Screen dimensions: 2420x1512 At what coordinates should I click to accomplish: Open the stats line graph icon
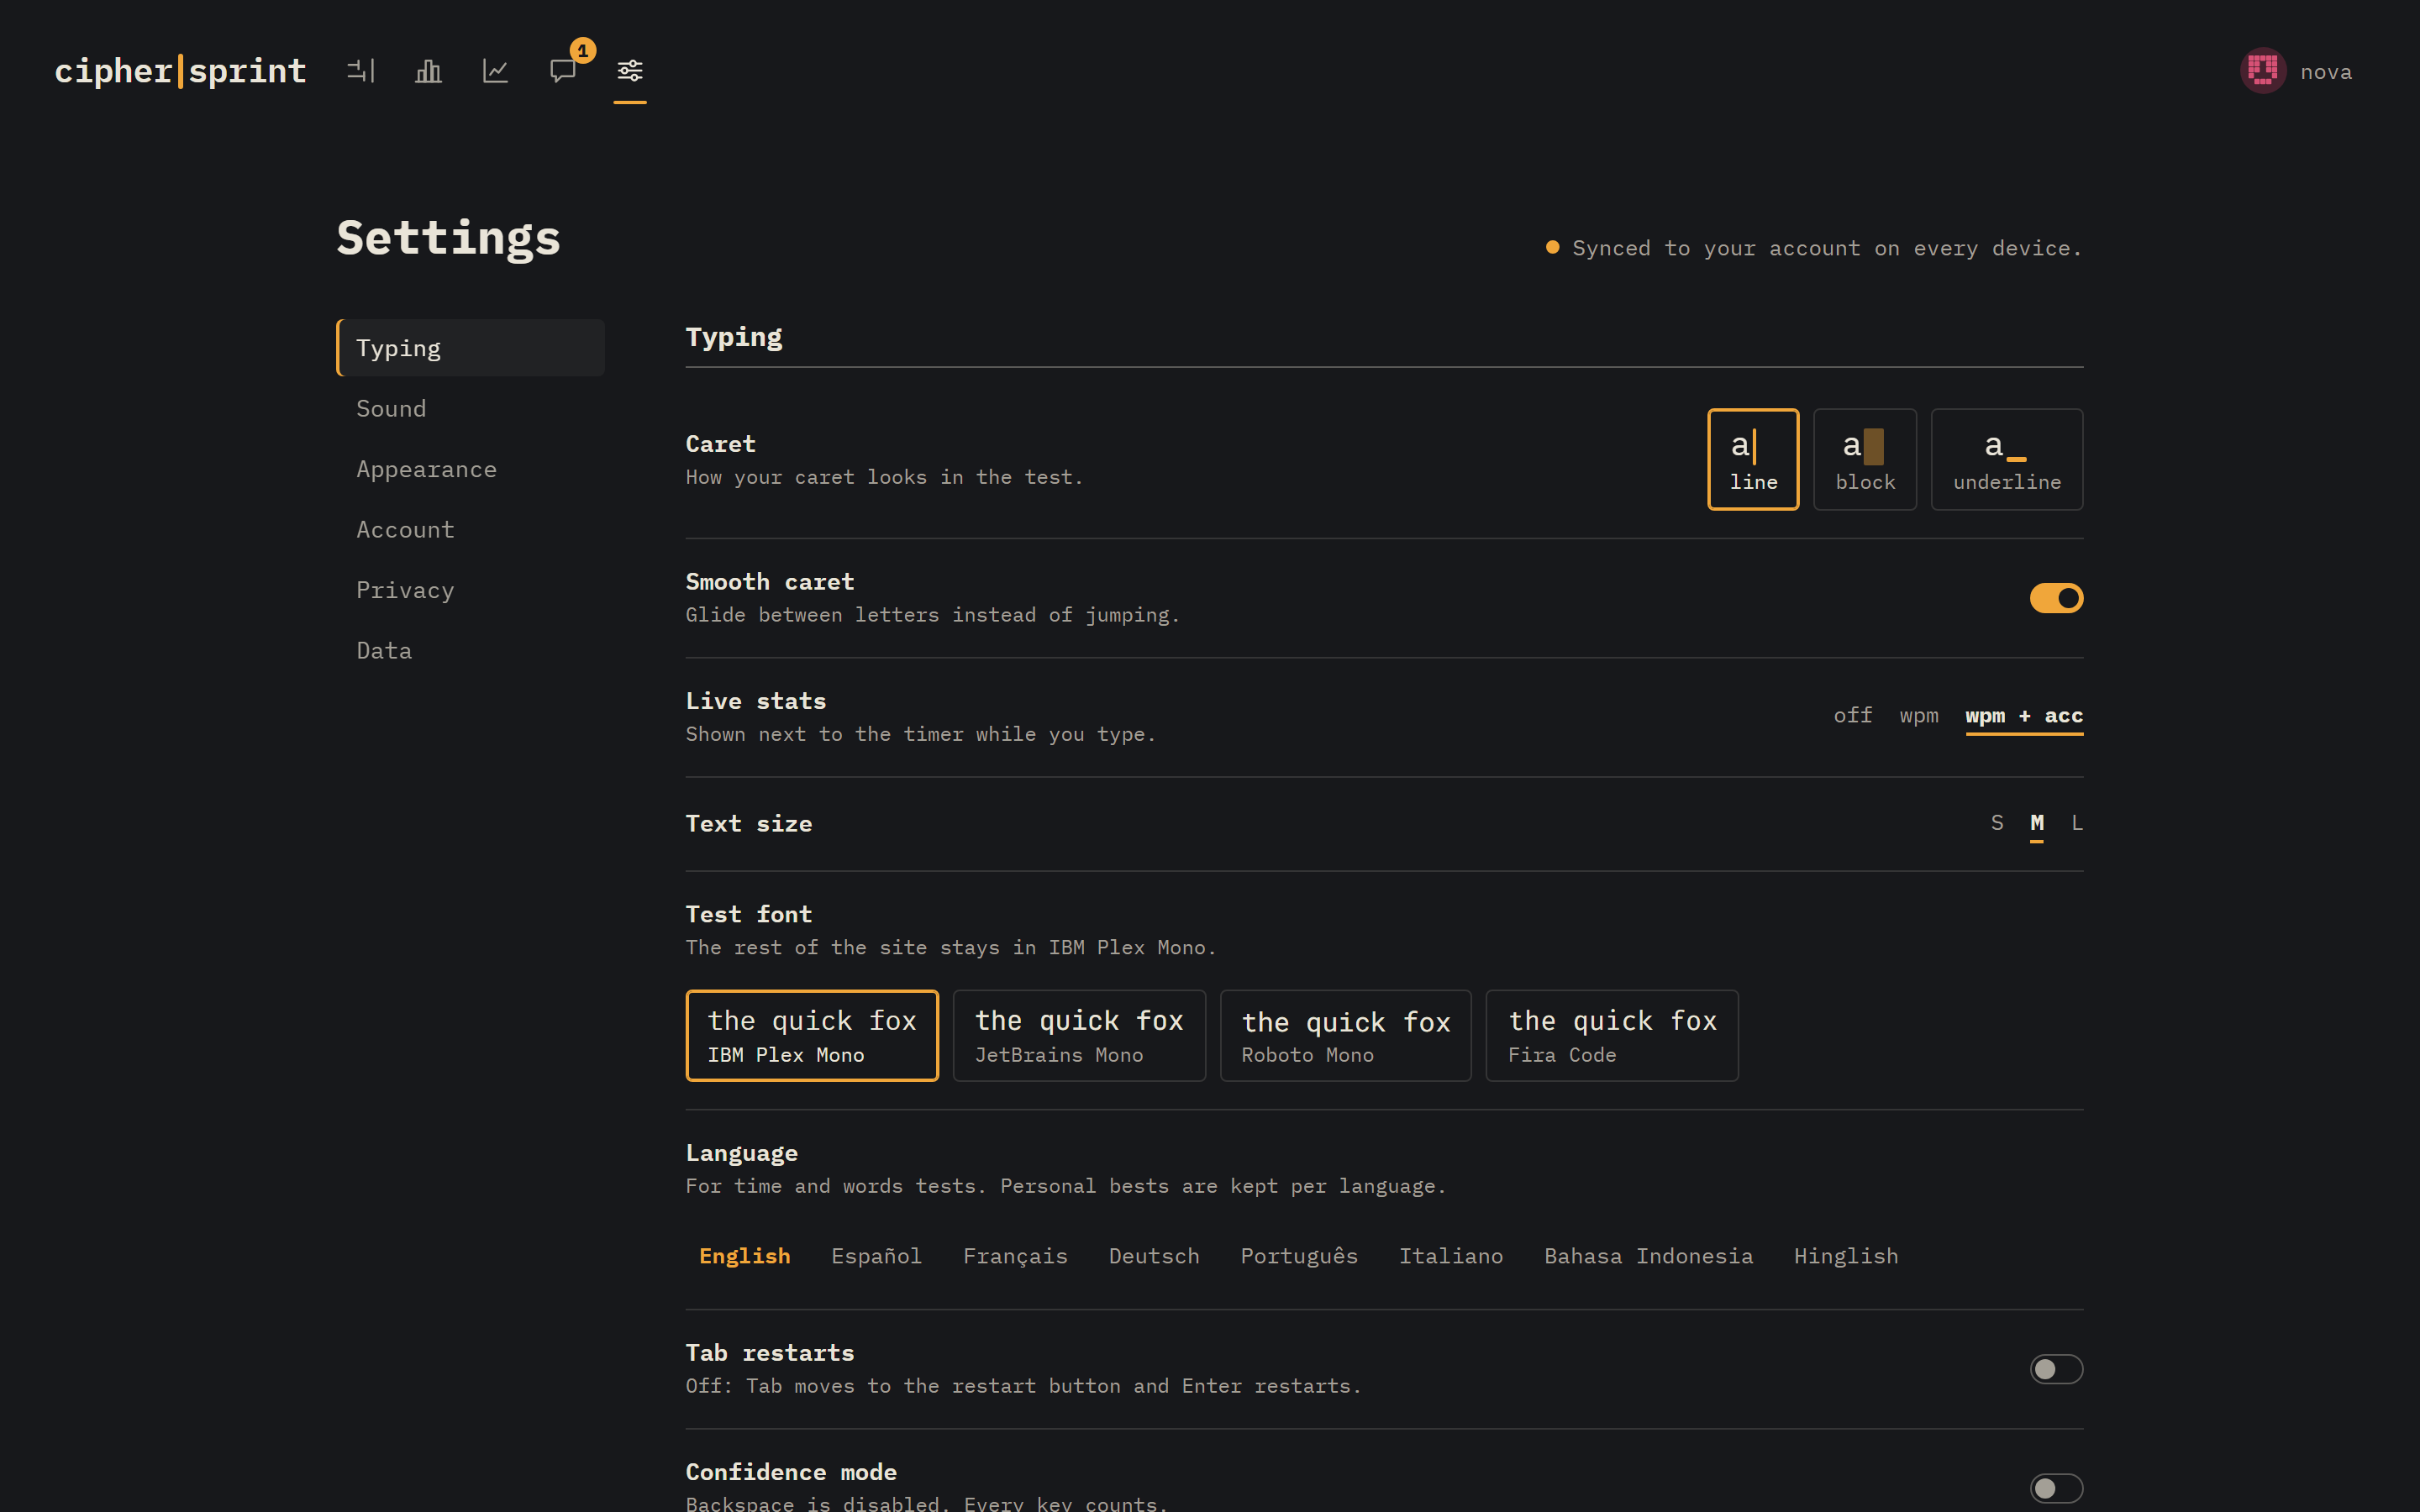496,71
